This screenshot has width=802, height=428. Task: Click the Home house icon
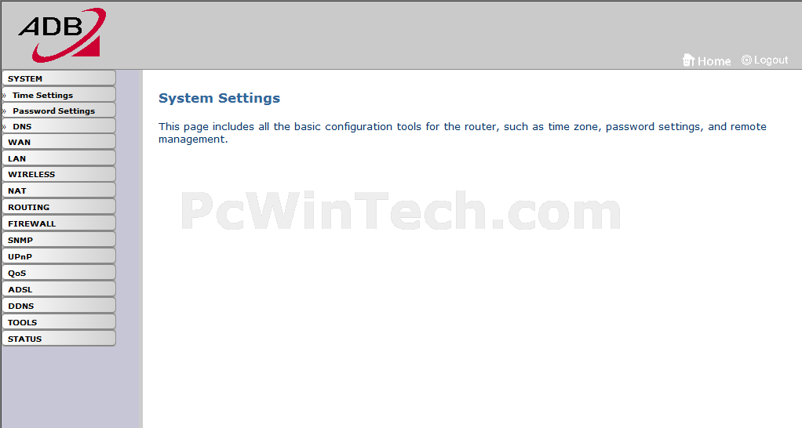coord(688,60)
